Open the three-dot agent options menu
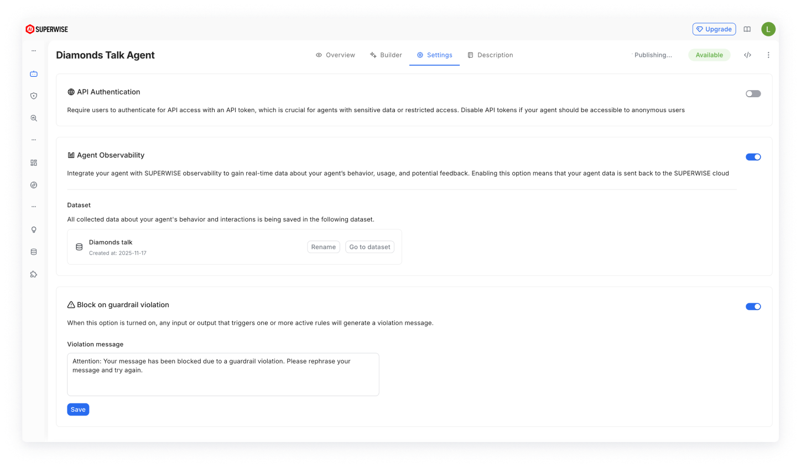 click(x=768, y=55)
